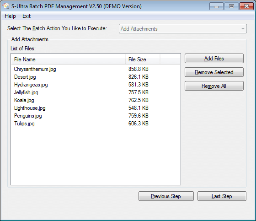Select Hydrangeas.jpg in the file list
This screenshot has width=256, height=221.
[x=31, y=85]
